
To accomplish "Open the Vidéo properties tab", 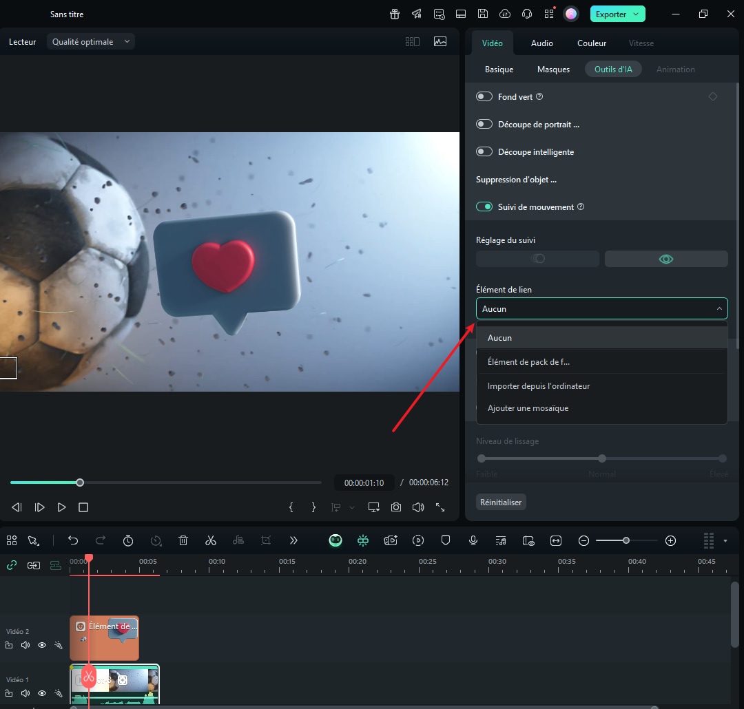I will tap(493, 43).
